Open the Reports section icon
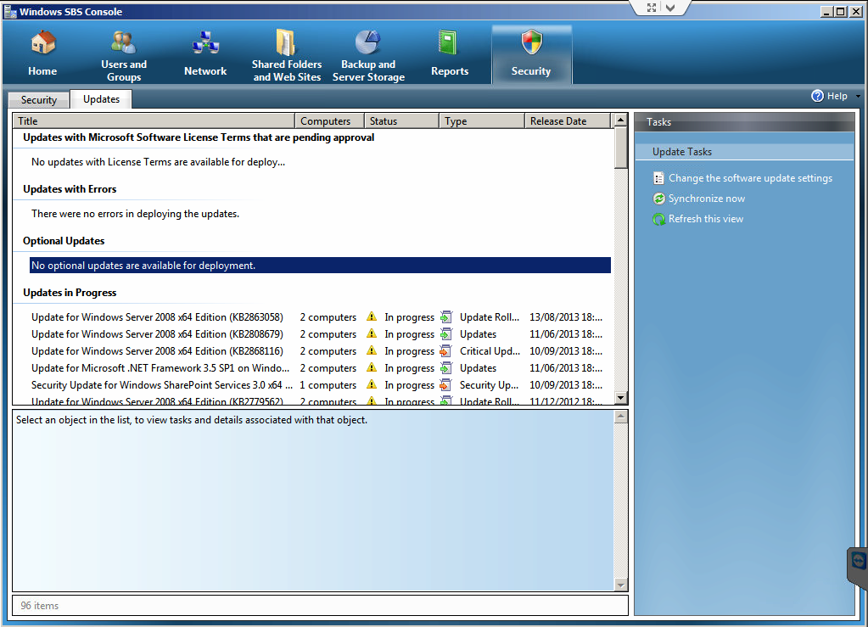The width and height of the screenshot is (868, 627). click(448, 43)
